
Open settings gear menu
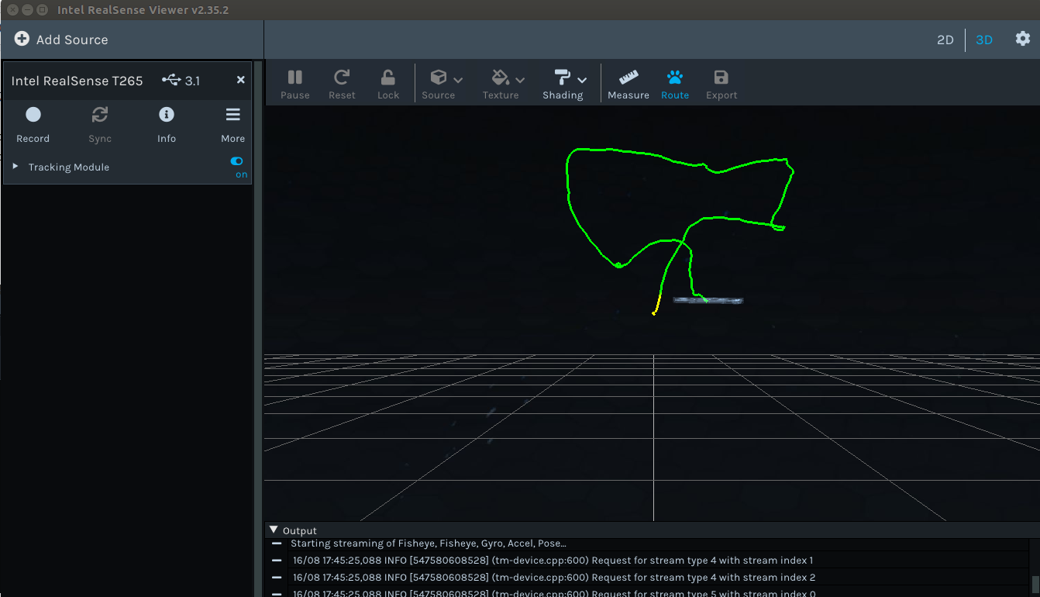[1023, 39]
